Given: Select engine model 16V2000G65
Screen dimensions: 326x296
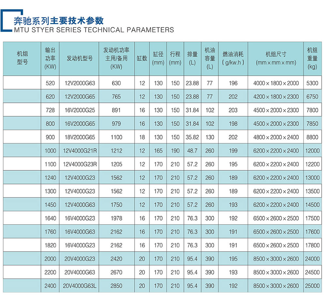Looking at the screenshot, I should click(x=80, y=124).
